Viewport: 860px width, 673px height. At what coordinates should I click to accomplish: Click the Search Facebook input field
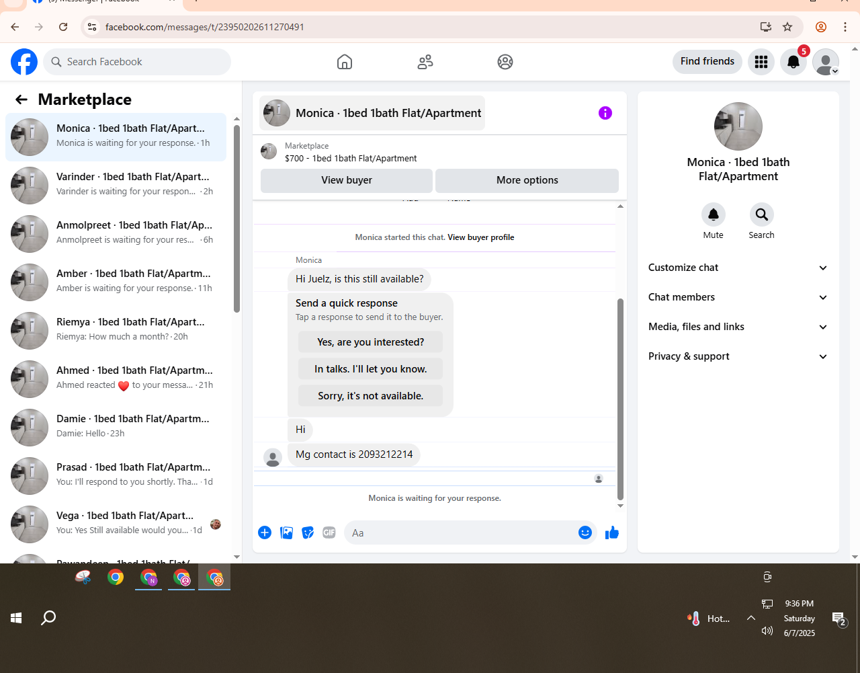(x=137, y=62)
